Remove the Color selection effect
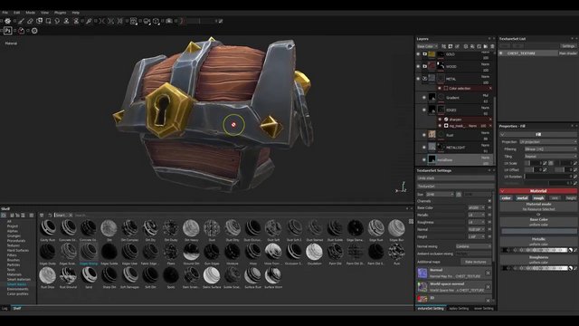Viewport: 579px width, 326px height. pos(490,89)
